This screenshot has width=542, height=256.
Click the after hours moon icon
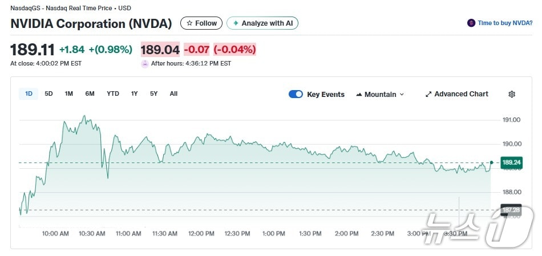click(145, 63)
